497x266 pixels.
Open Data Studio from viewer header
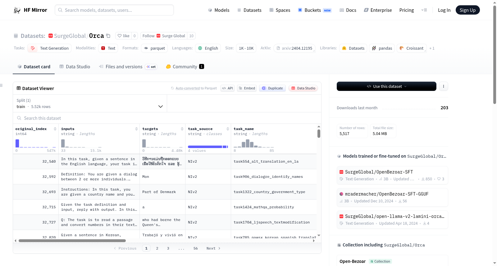[303, 88]
